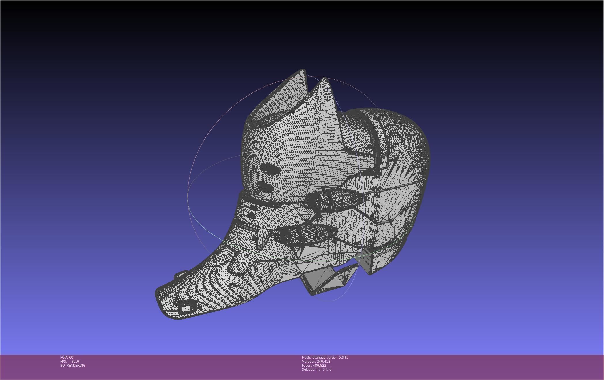
Task: Click the 'FPS: 82.0' readout
Action: tap(69, 361)
